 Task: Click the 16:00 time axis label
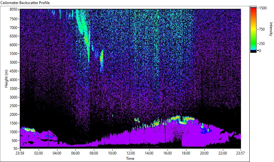point(167,153)
